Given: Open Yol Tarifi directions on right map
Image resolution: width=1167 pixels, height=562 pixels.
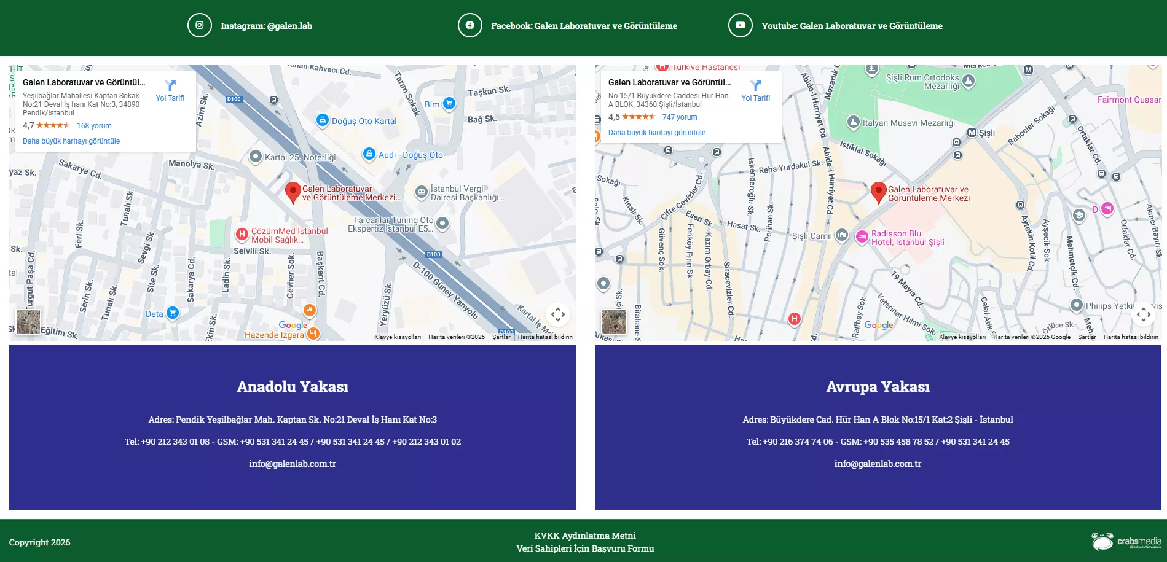Looking at the screenshot, I should (x=755, y=90).
